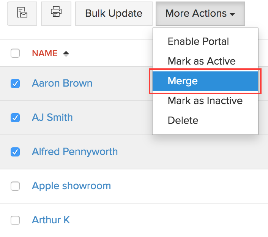Sort by the NAME column header
Viewport: 268px width, 237px height.
(x=45, y=54)
